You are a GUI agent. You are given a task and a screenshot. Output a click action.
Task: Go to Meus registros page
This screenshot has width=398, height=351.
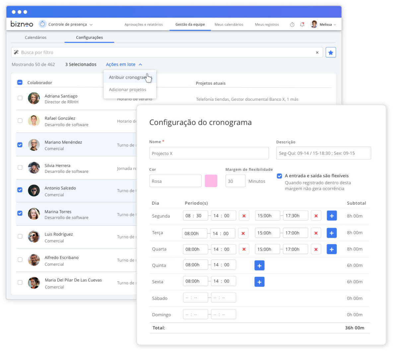[x=267, y=25]
